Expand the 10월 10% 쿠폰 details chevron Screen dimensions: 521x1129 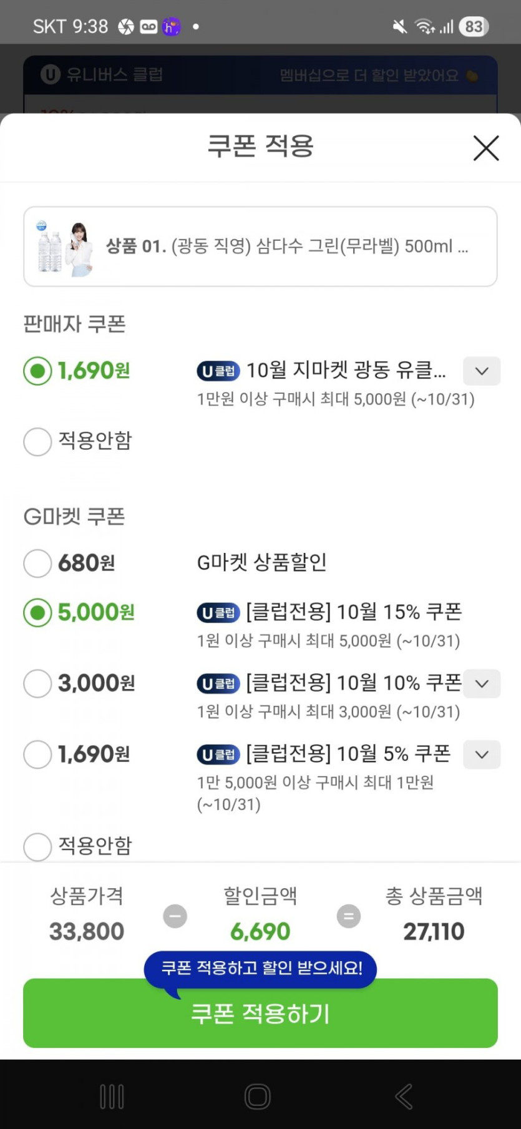(481, 683)
